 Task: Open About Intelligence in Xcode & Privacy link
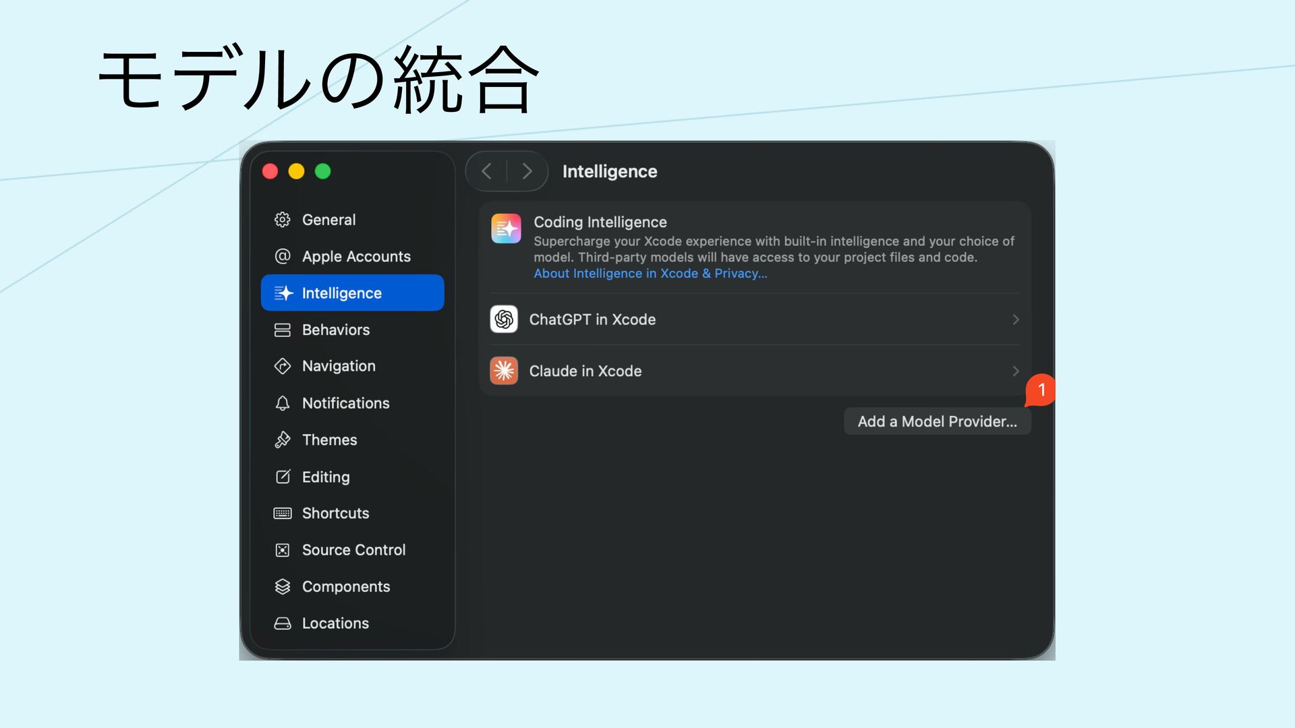click(x=650, y=274)
